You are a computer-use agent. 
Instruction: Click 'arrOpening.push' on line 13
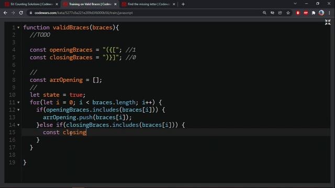click(x=68, y=118)
